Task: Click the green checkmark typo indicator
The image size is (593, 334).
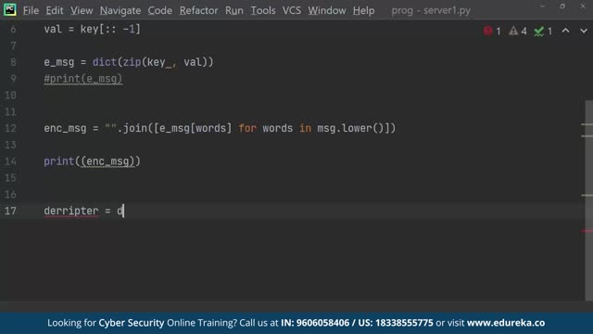Action: point(539,31)
